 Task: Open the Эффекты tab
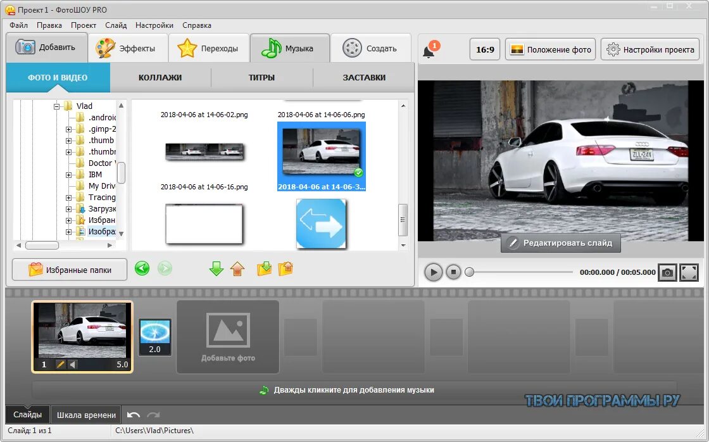(x=128, y=48)
